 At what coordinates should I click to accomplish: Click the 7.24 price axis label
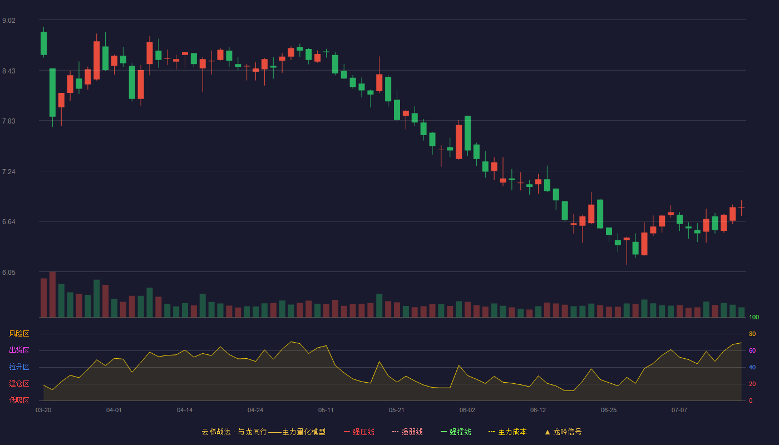(9, 172)
